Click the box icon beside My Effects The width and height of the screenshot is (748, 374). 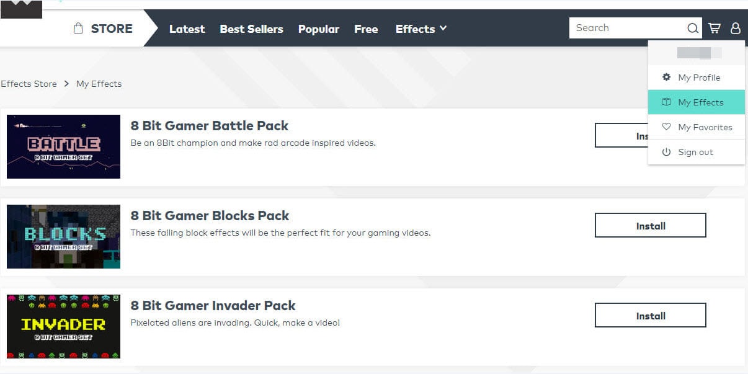666,102
